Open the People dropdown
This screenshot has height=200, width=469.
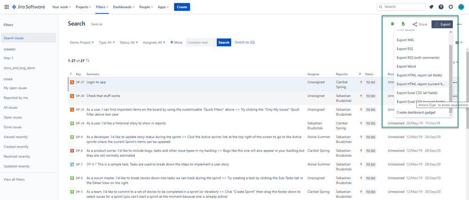[x=146, y=7]
